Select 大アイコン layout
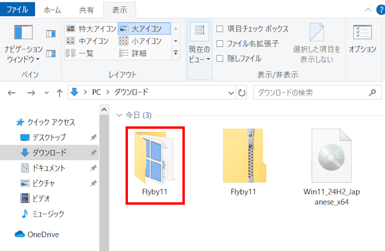 click(x=144, y=29)
